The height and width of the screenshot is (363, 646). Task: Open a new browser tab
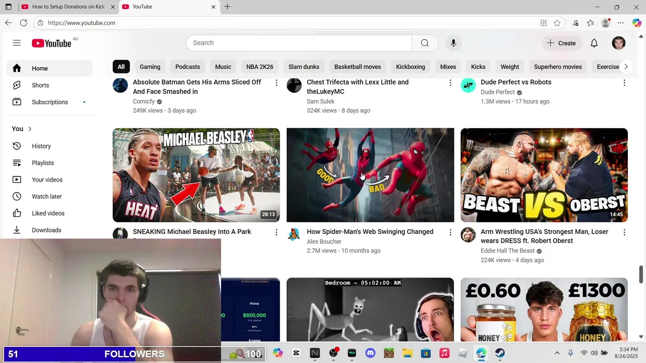(227, 7)
